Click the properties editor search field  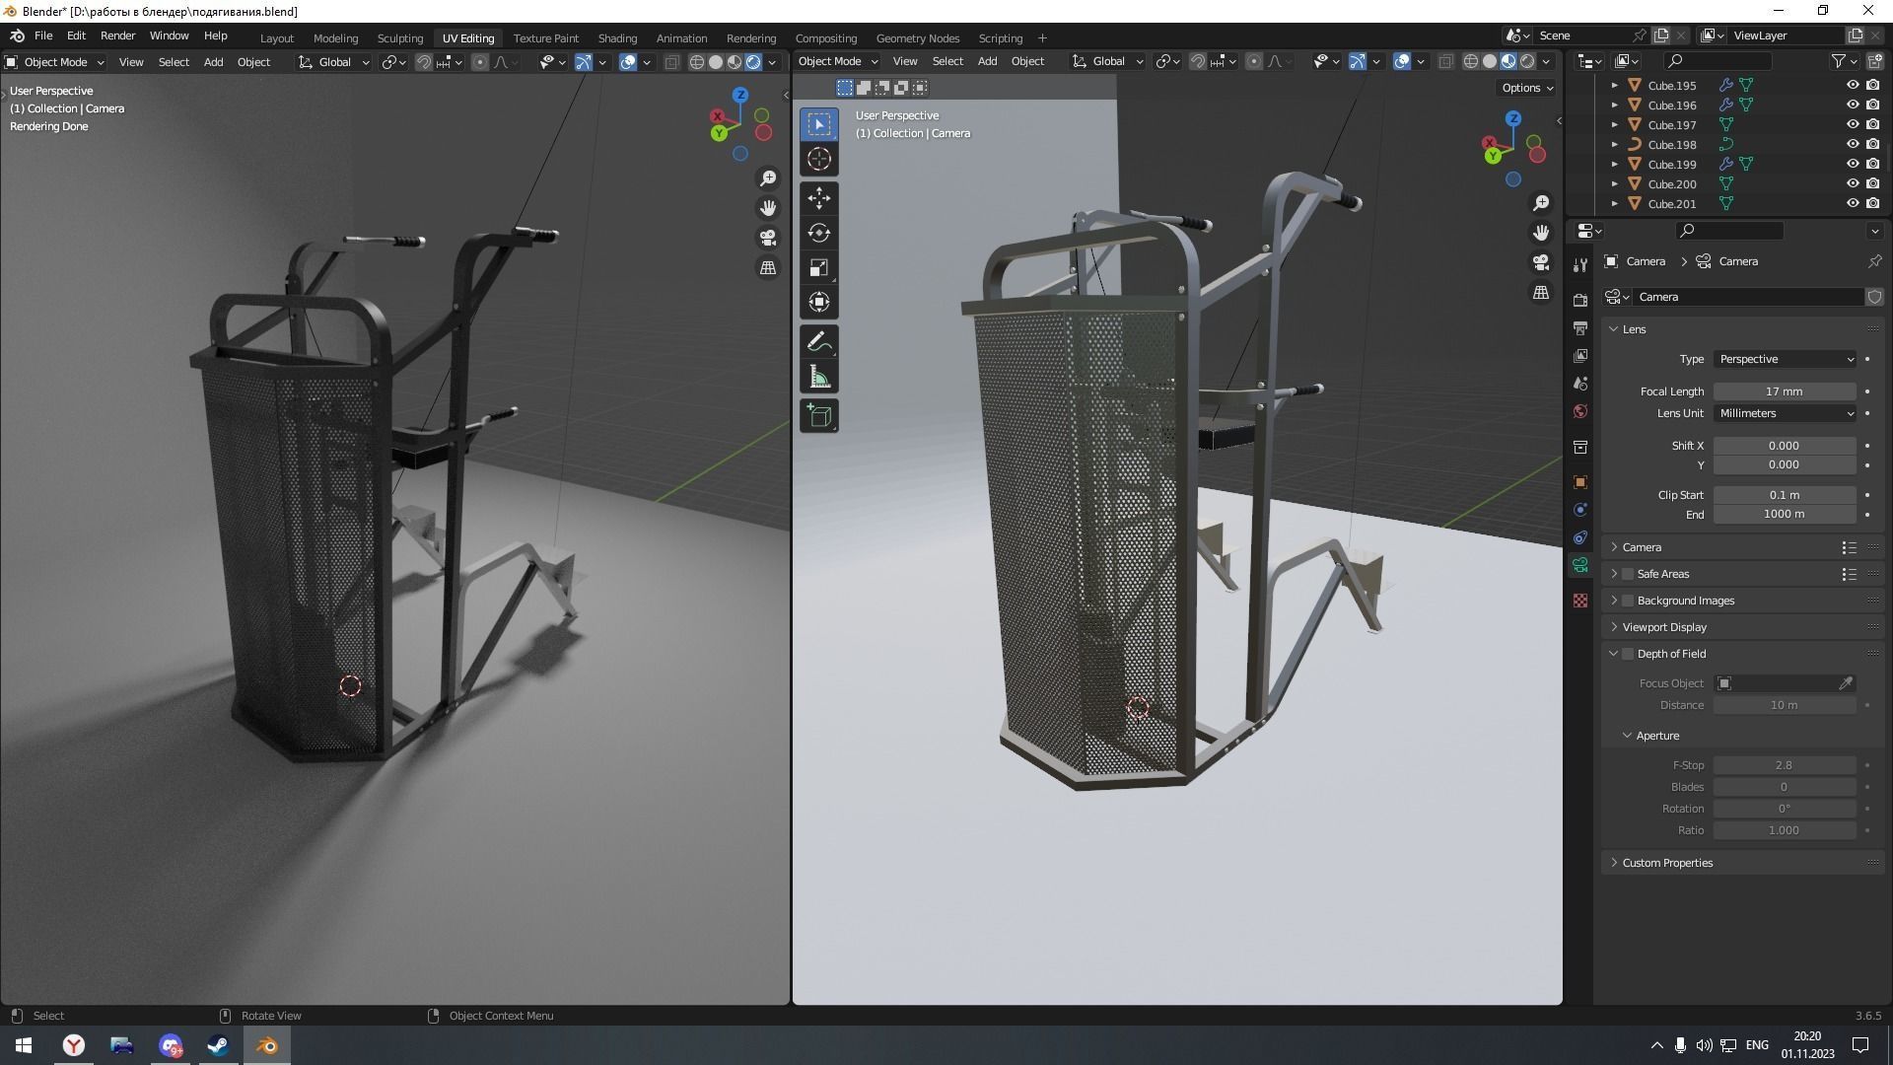click(1728, 231)
